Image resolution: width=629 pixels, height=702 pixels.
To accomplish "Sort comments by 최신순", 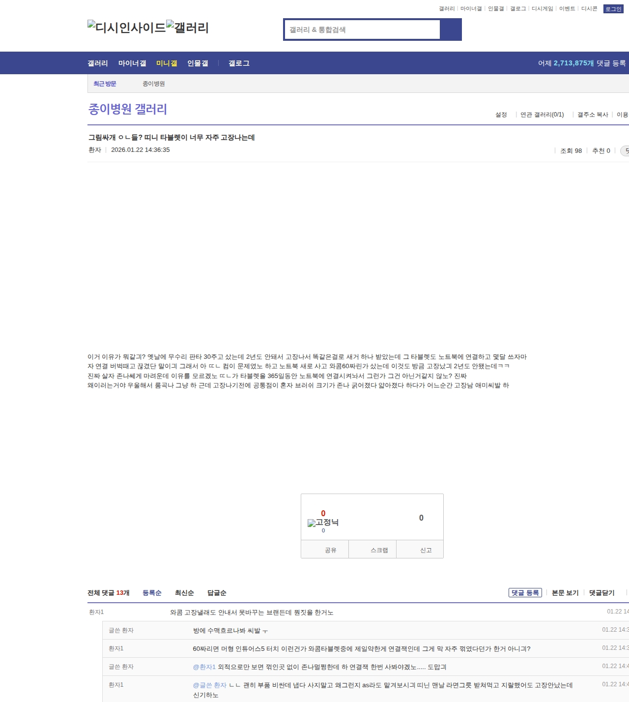I will (x=184, y=593).
